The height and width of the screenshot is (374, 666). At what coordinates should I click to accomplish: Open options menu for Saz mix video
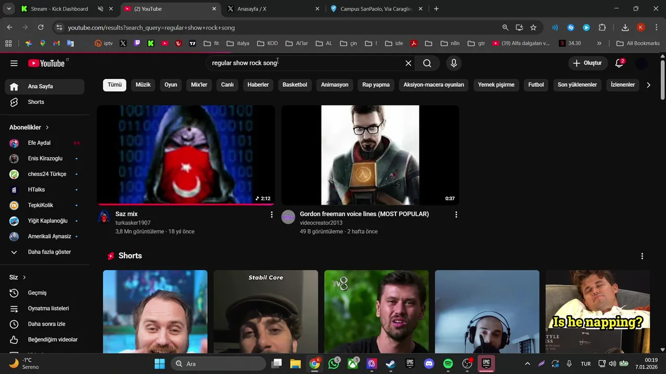click(x=271, y=215)
